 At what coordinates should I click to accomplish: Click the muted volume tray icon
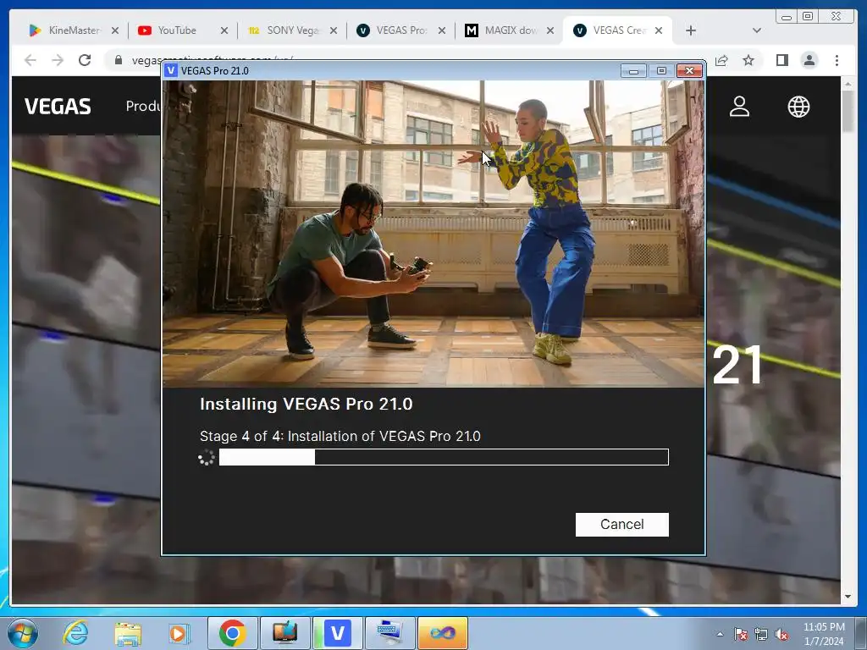coord(781,634)
